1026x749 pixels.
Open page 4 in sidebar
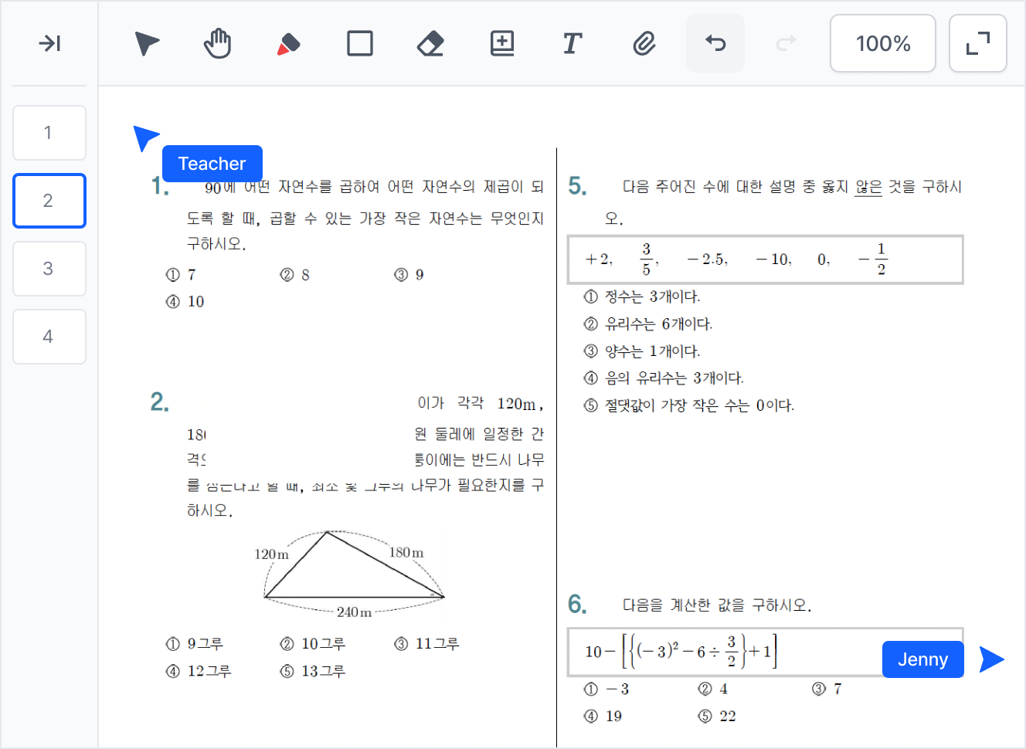click(49, 337)
